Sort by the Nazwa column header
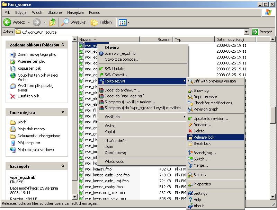The image size is (277, 210). pyautogui.click(x=109, y=40)
